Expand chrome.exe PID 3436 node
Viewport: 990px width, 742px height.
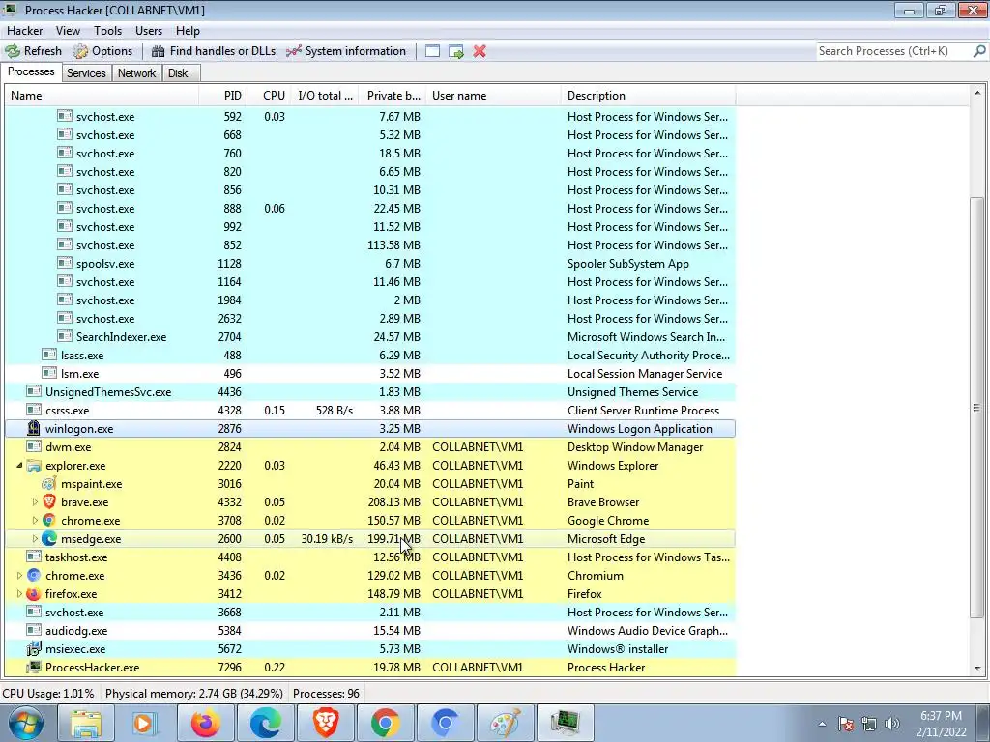point(19,576)
